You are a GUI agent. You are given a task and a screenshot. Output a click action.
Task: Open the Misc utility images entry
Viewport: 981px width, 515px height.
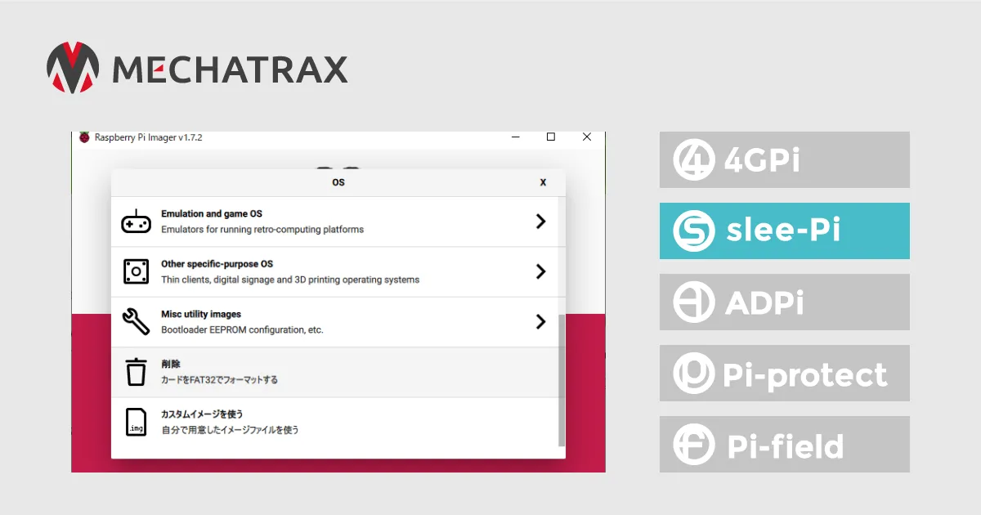[x=334, y=321]
